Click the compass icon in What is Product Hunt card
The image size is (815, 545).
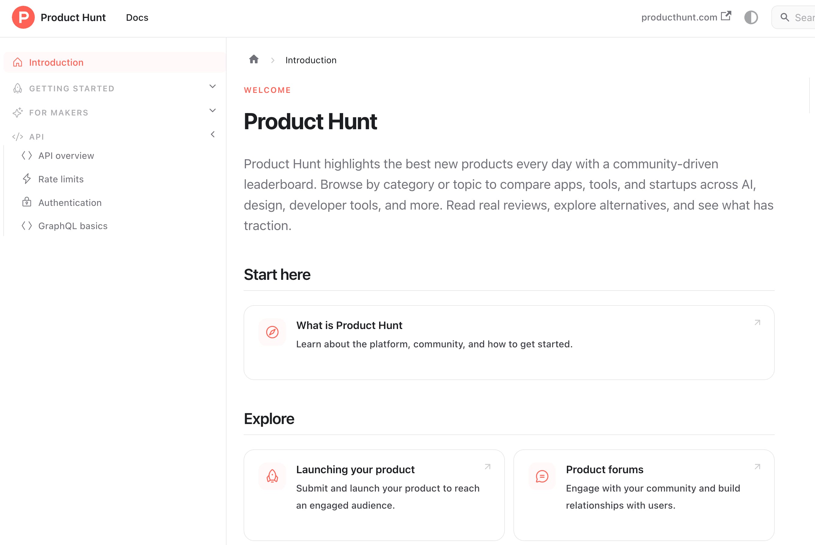[272, 332]
